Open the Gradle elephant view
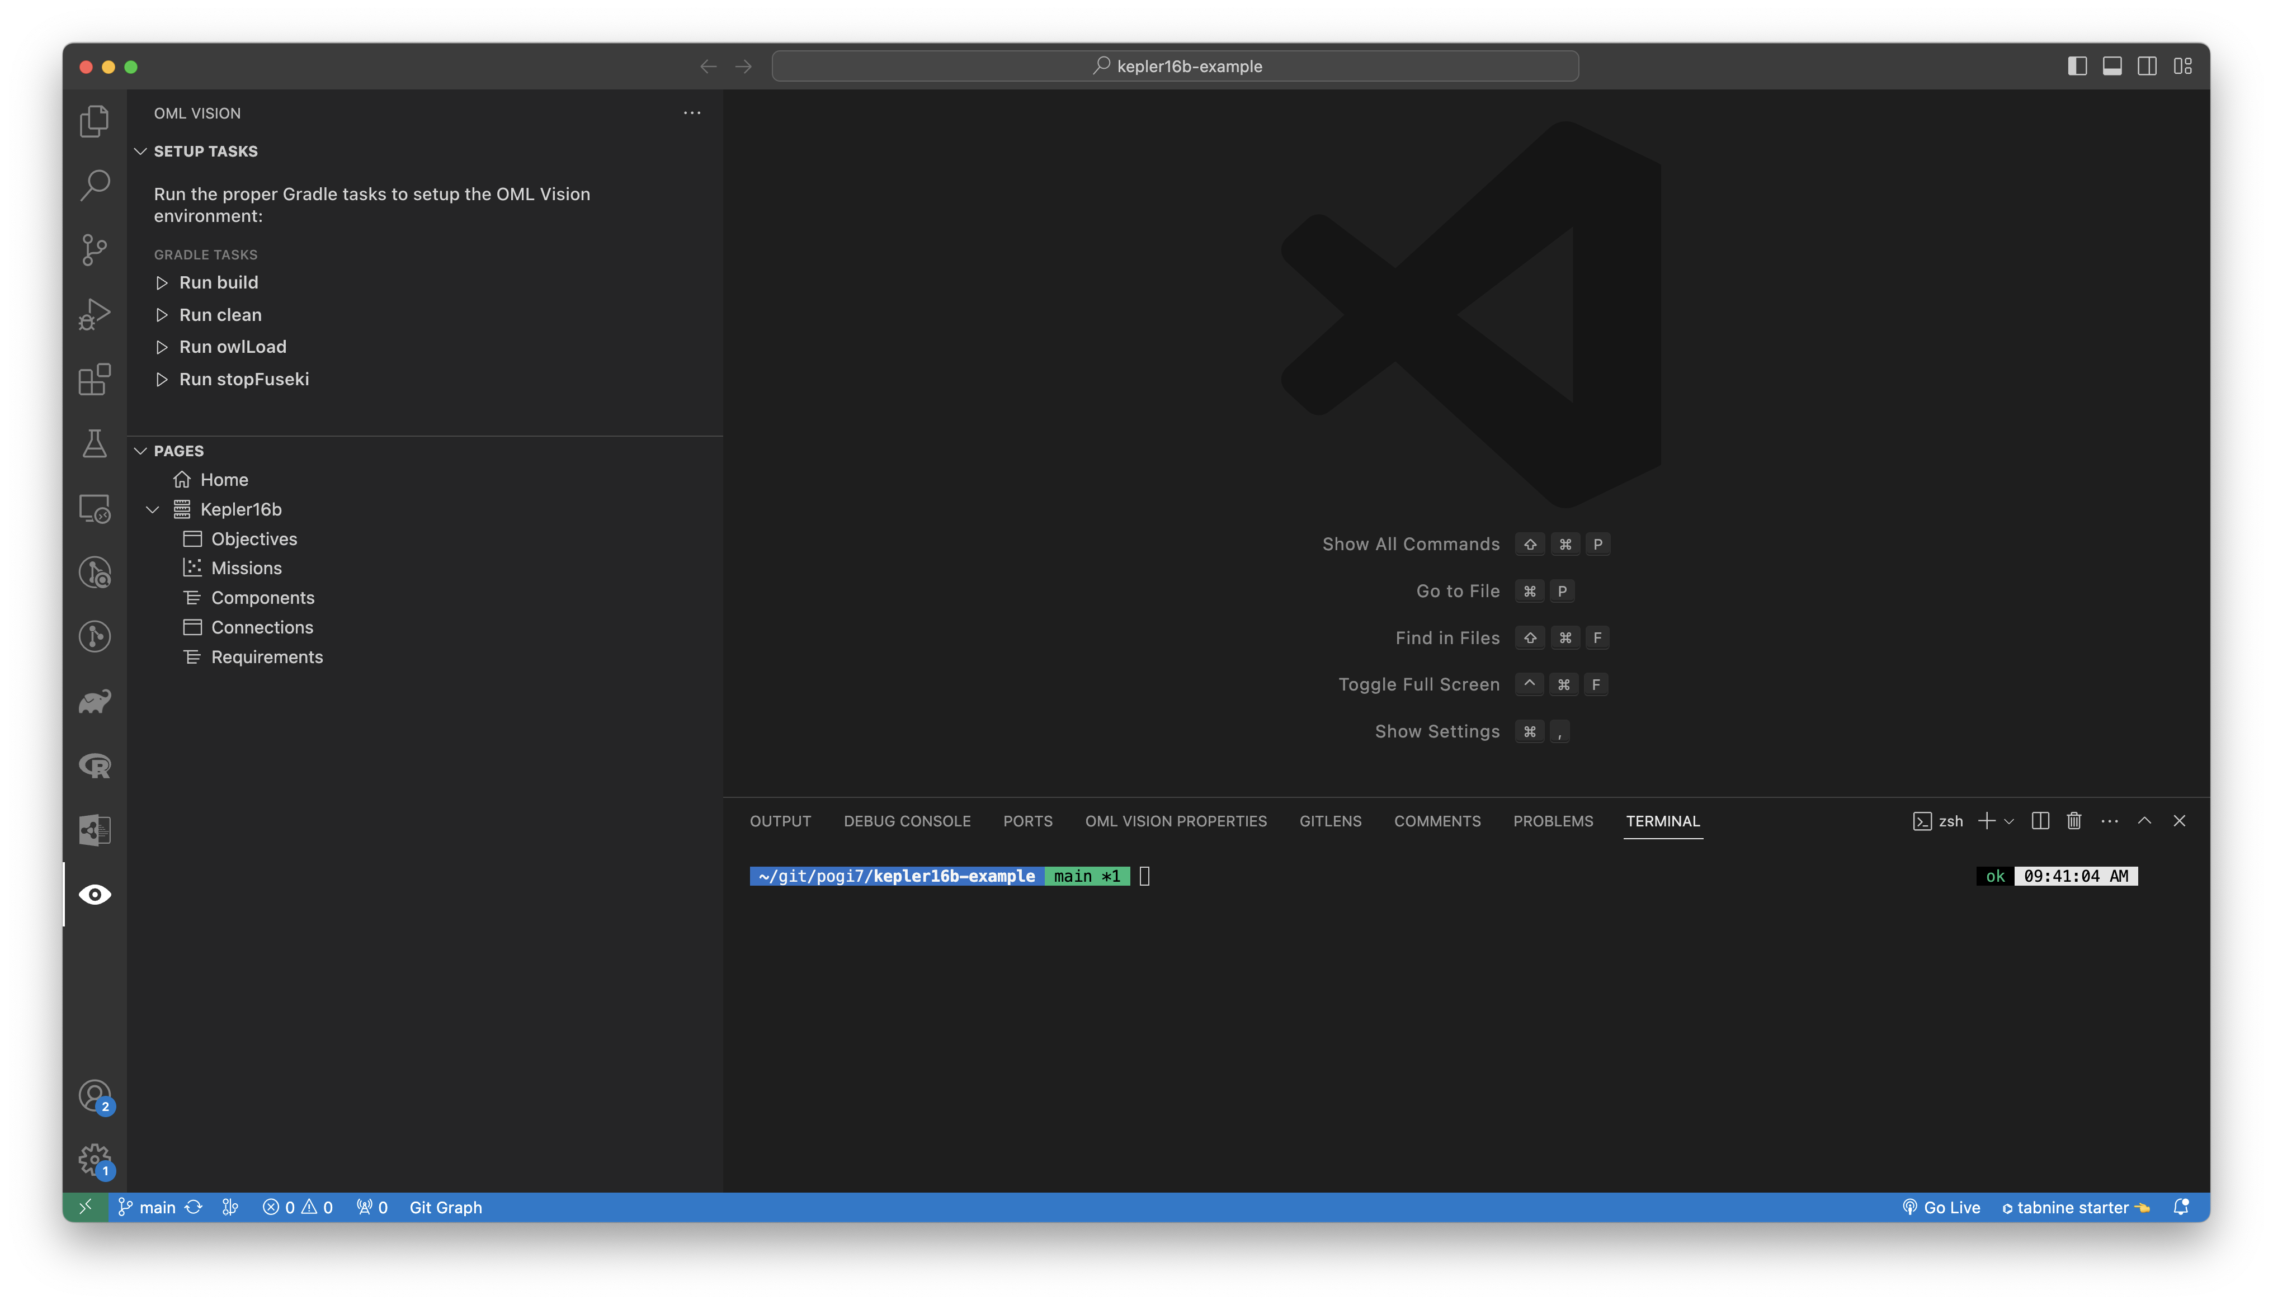Viewport: 2273px width, 1305px height. [94, 702]
